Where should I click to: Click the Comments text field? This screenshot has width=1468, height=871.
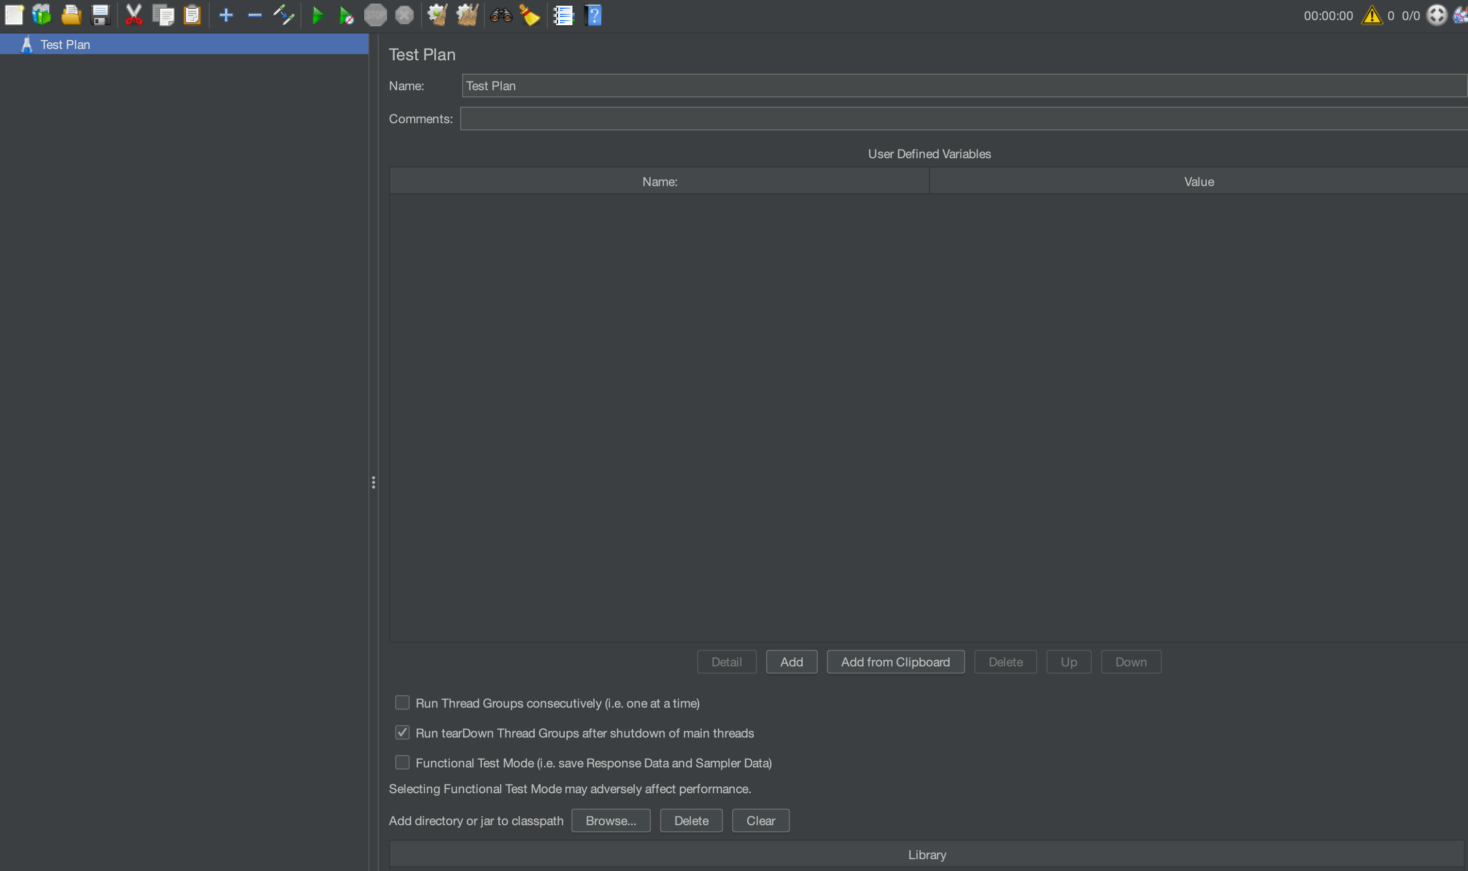point(962,119)
